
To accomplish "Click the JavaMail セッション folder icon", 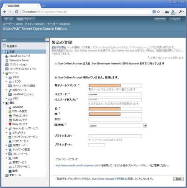I will tap(10, 94).
